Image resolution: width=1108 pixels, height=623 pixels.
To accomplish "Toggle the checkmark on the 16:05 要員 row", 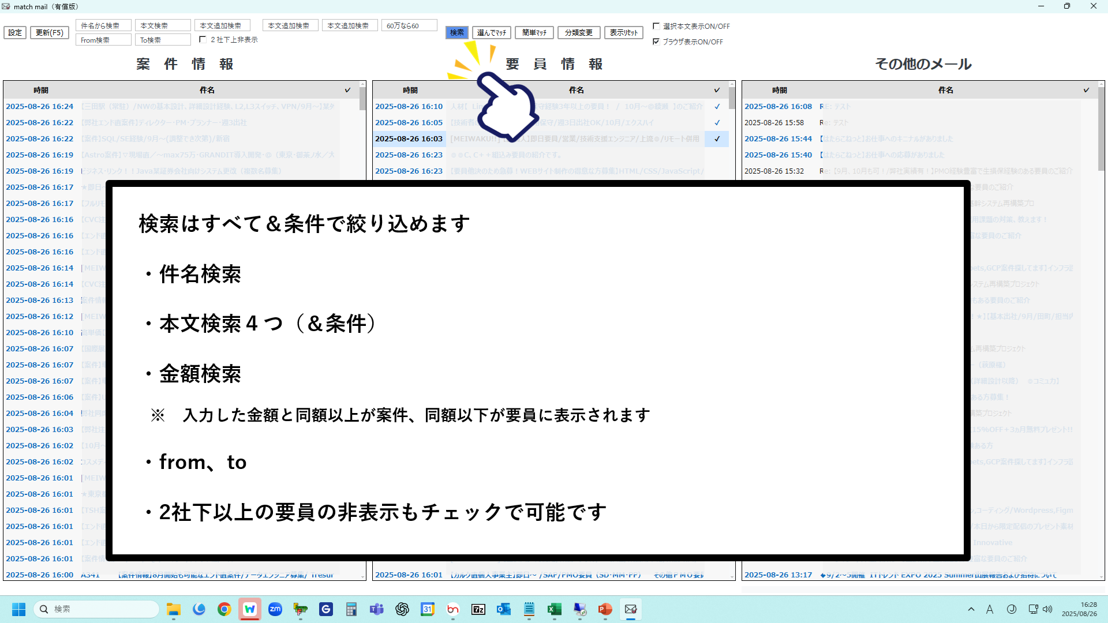I will pyautogui.click(x=717, y=123).
